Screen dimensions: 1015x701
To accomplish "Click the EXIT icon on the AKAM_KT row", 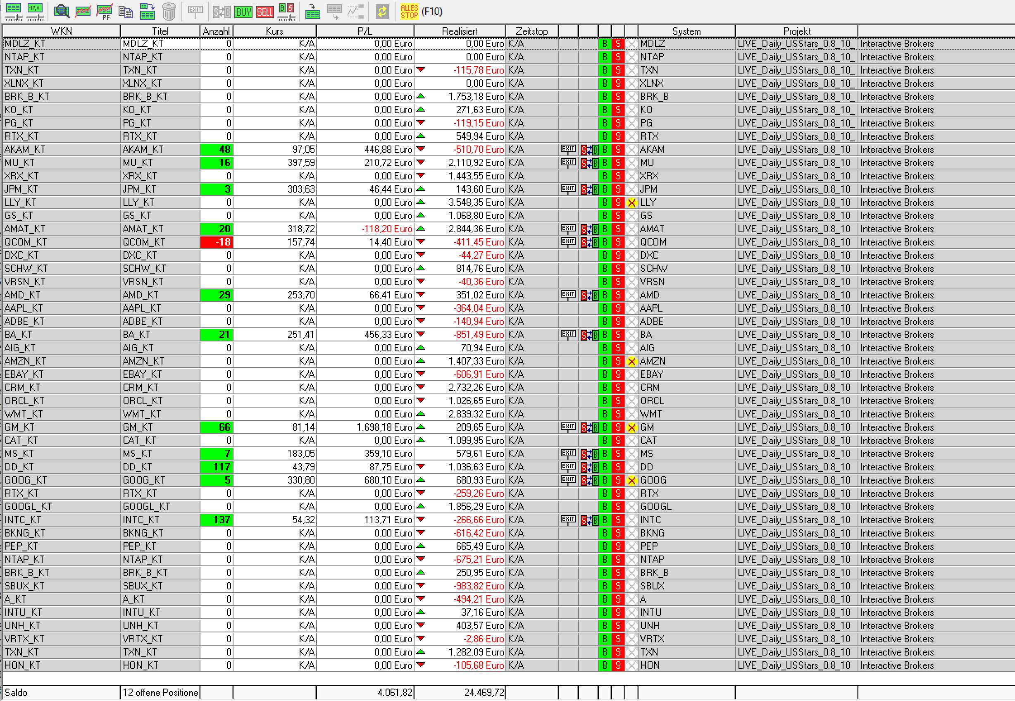I will [567, 149].
